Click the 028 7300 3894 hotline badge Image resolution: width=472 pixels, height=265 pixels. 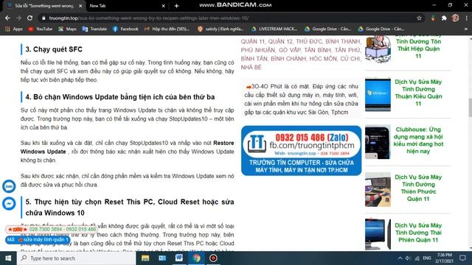point(52,229)
